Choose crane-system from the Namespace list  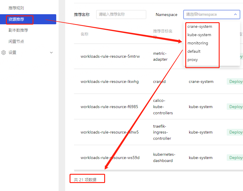tap(200, 27)
